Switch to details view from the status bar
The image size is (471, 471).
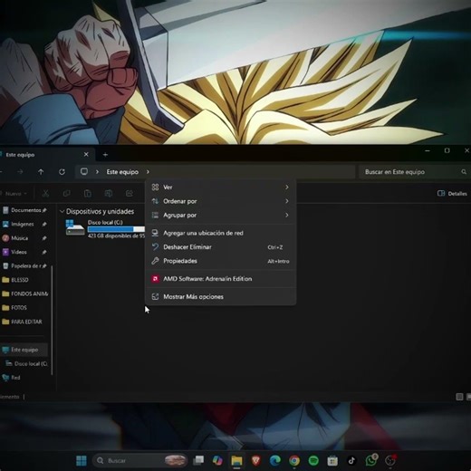pos(459,397)
